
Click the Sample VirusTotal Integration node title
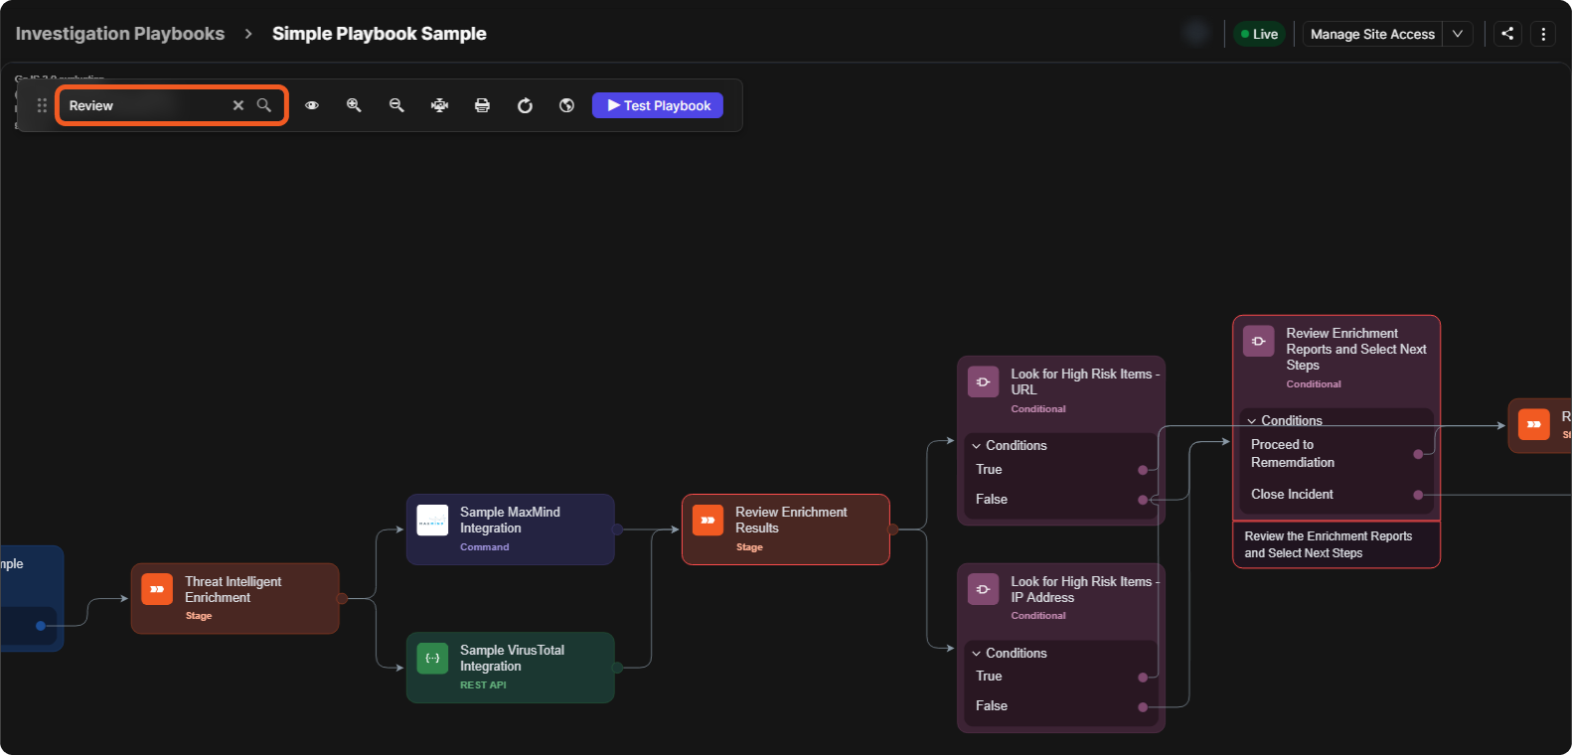click(x=512, y=658)
